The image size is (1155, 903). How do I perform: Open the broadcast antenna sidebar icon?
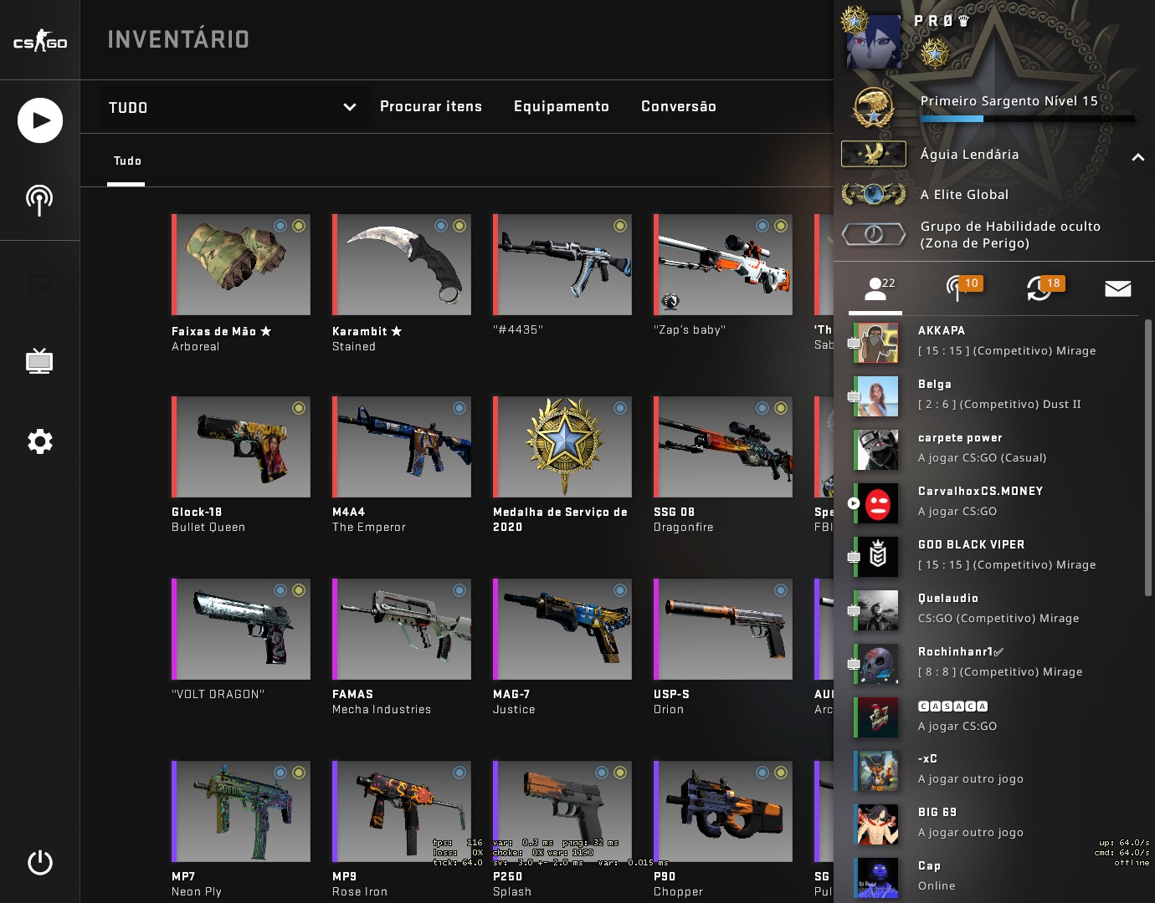coord(39,200)
